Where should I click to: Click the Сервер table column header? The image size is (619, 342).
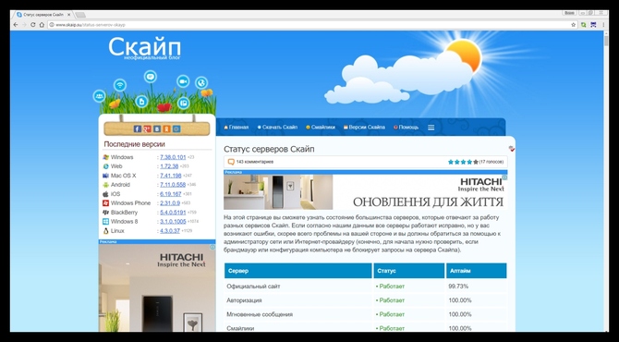(298, 271)
